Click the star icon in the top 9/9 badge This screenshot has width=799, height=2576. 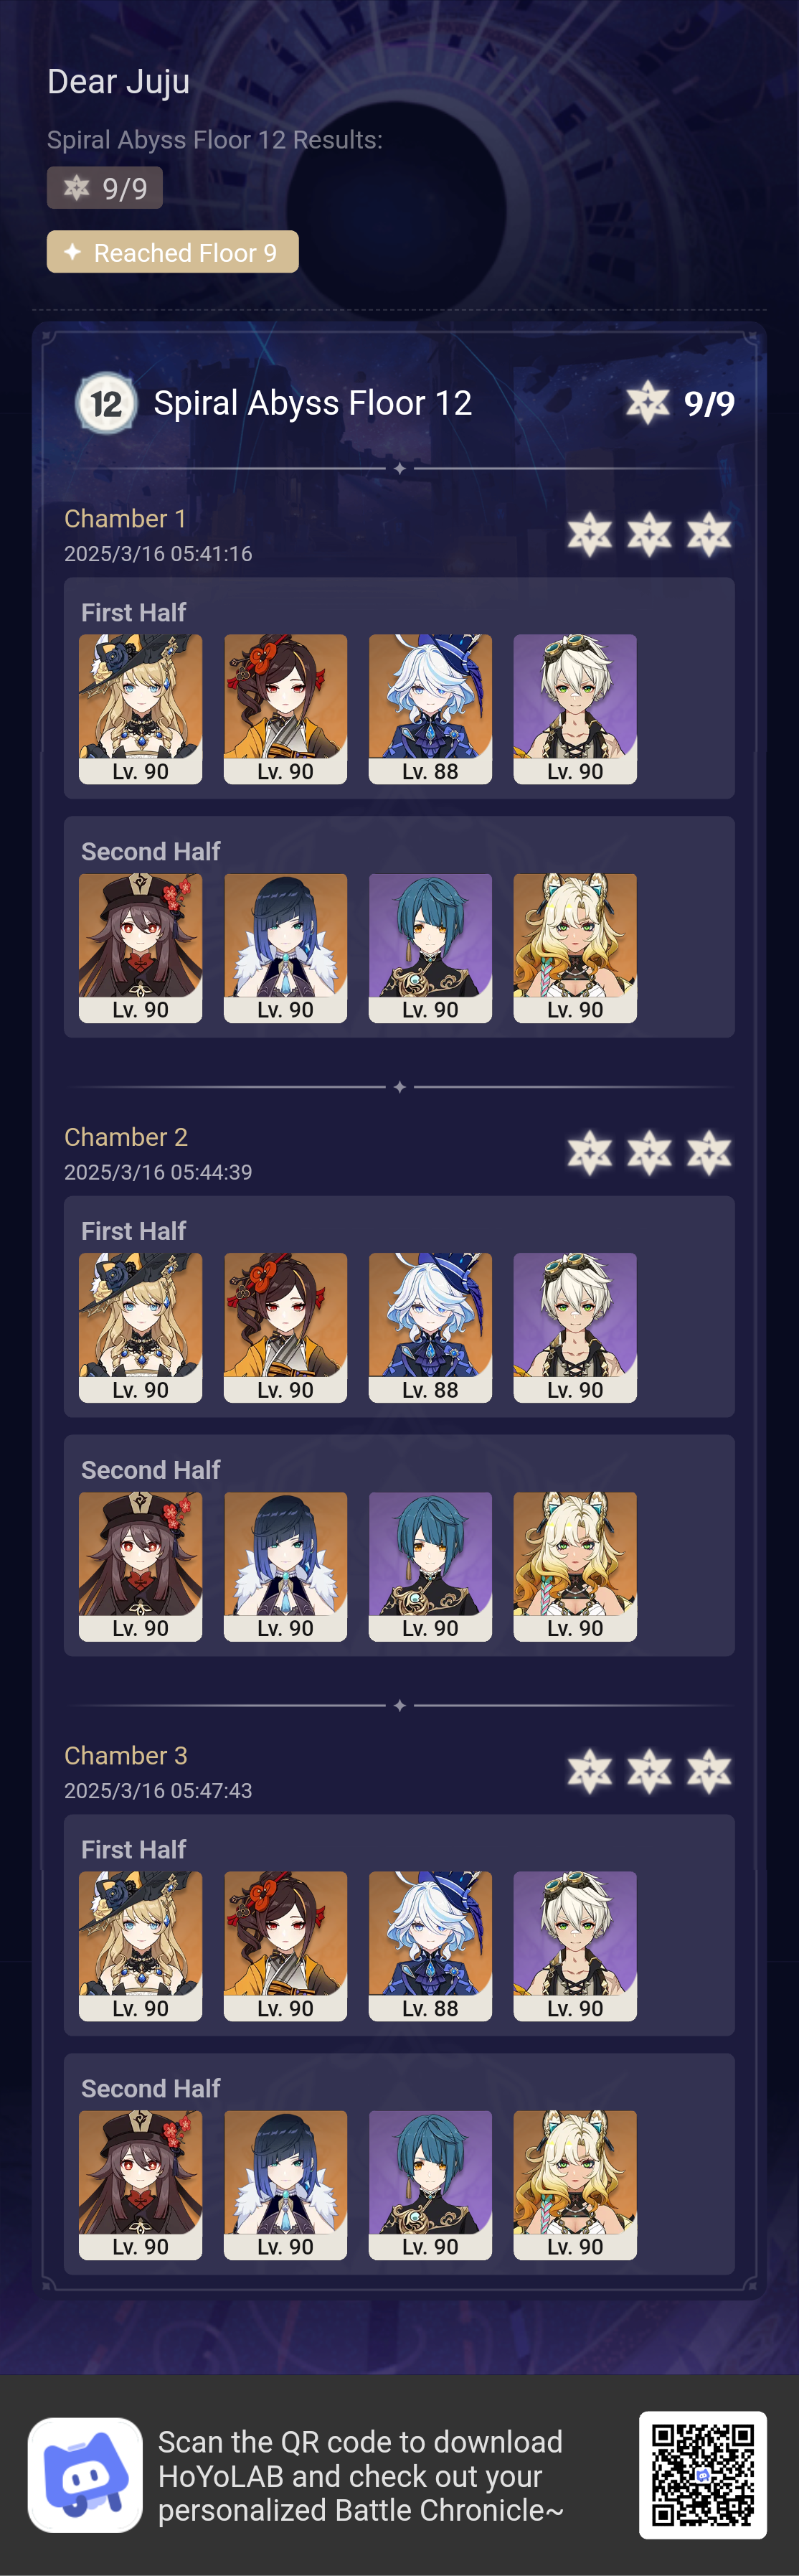(x=76, y=188)
